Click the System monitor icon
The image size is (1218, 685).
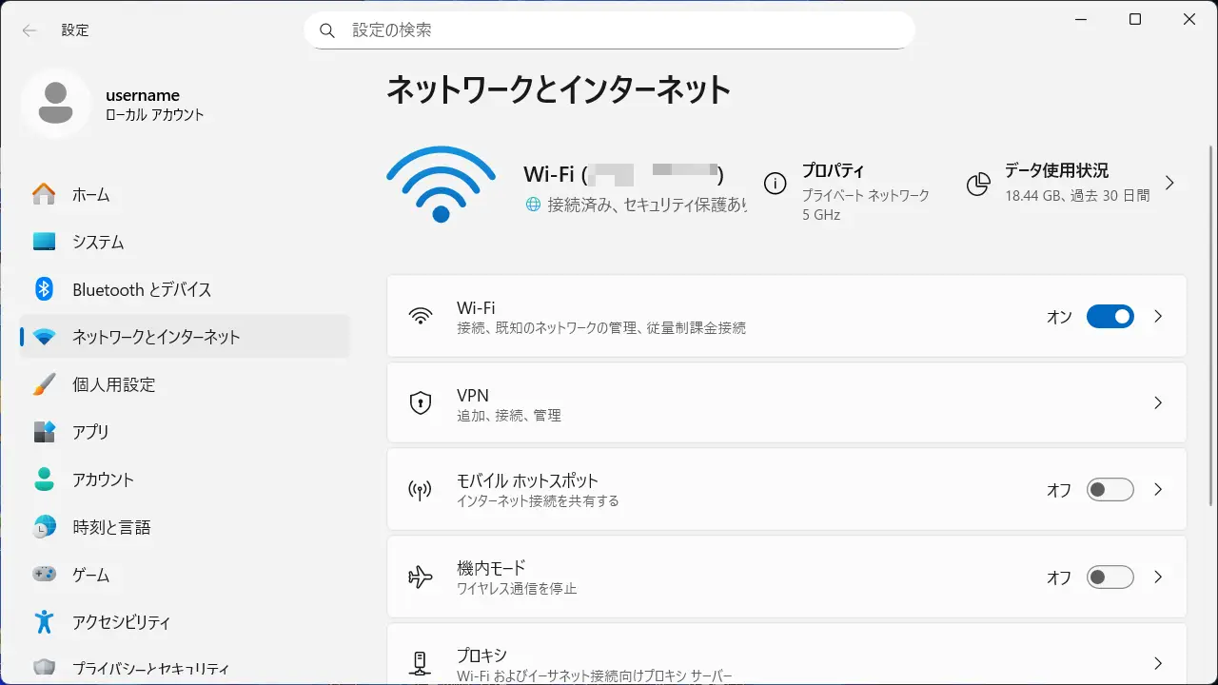click(44, 242)
